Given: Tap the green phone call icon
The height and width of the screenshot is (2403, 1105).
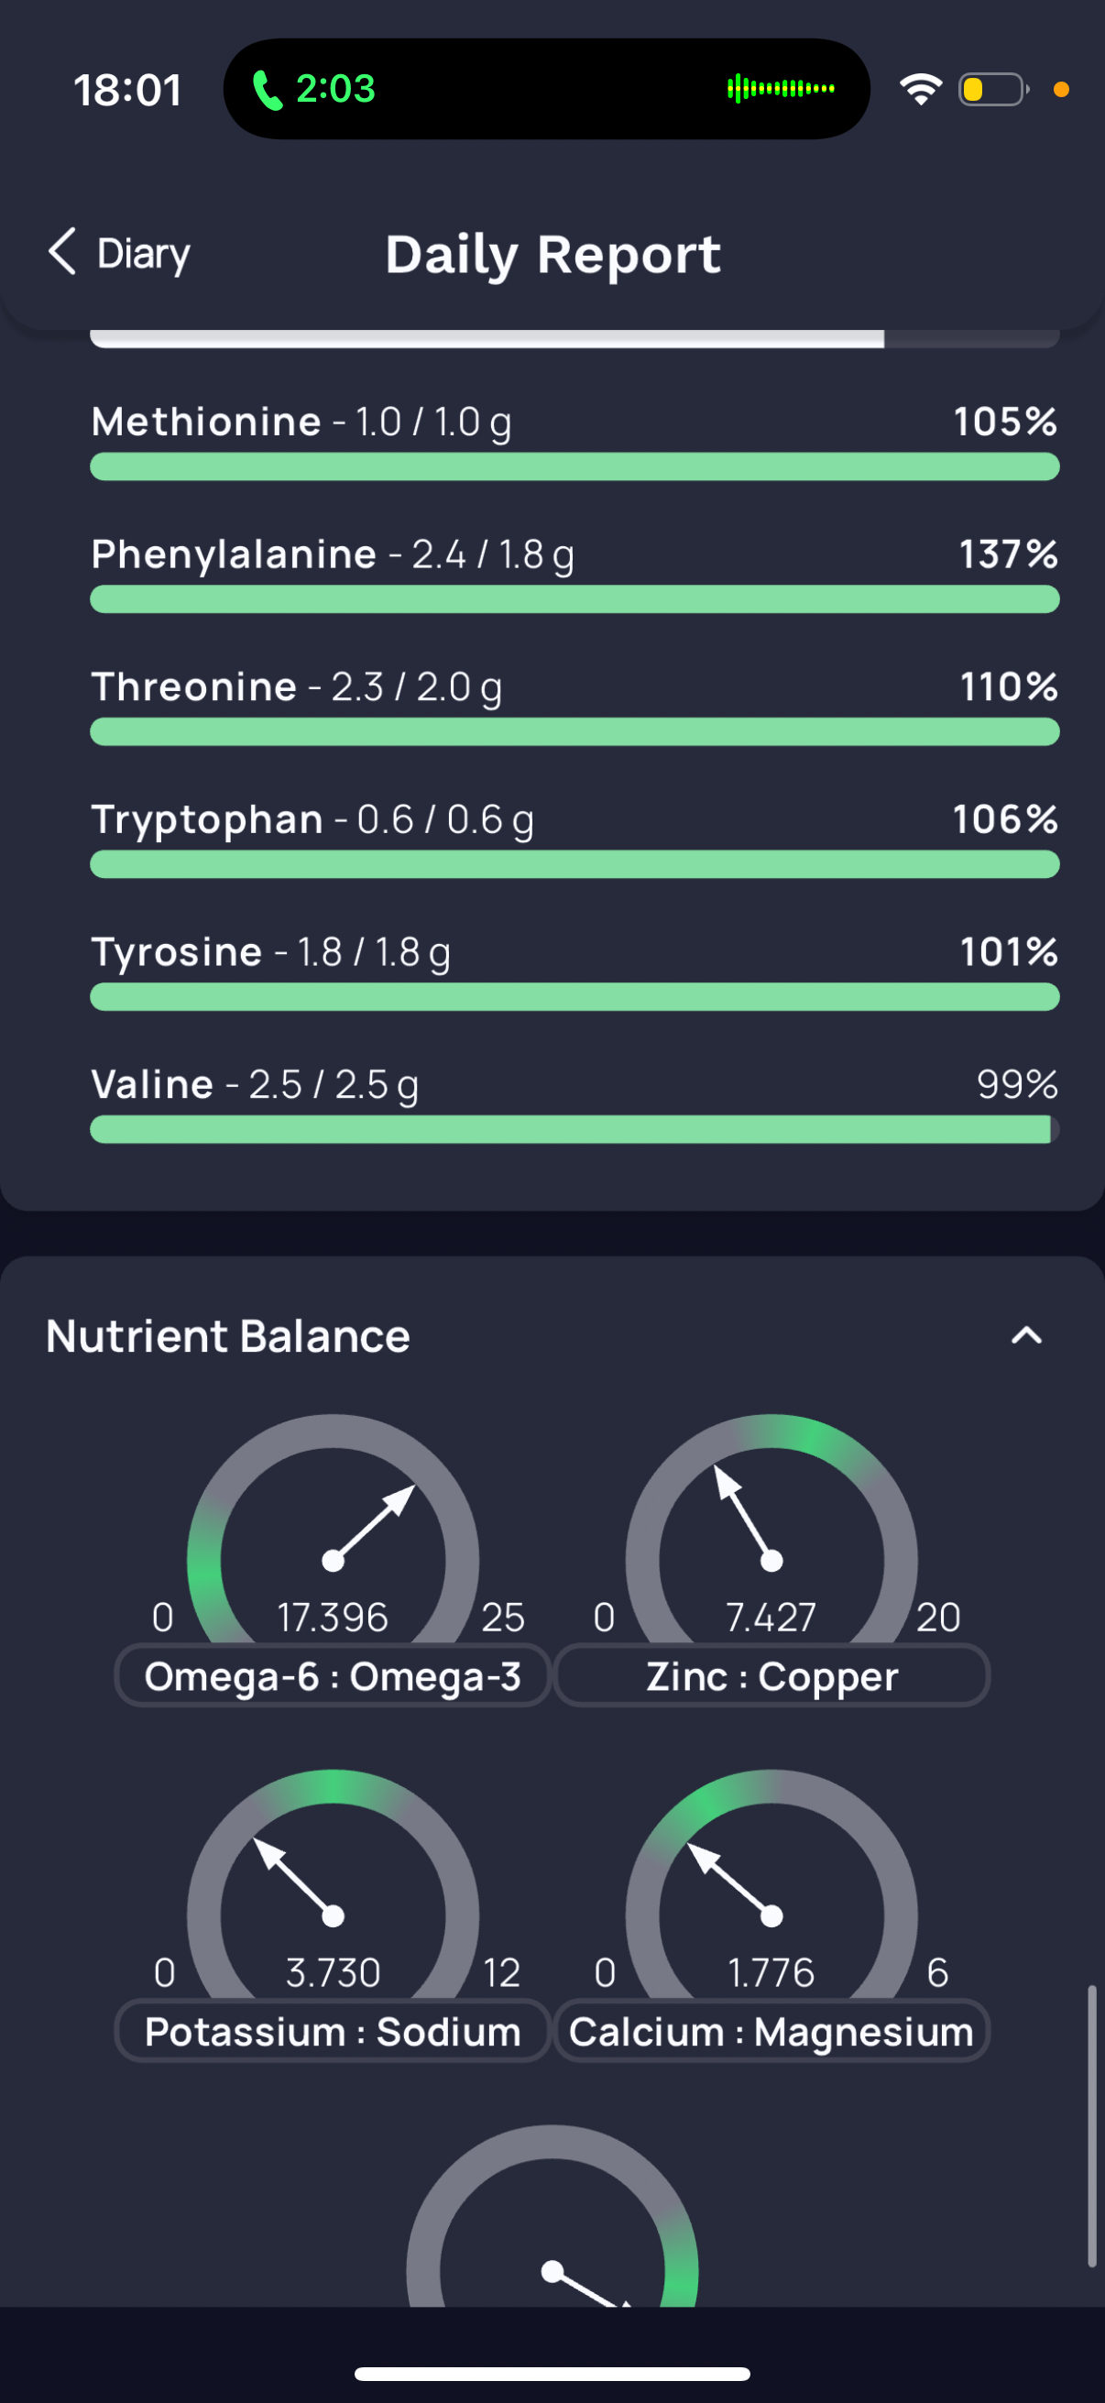Looking at the screenshot, I should point(267,91).
